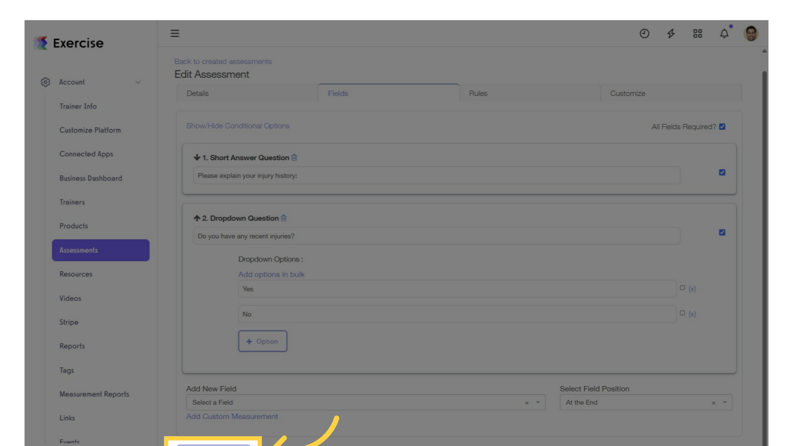Viewport: 793px width, 446px height.
Task: Edit the injury history question text field
Action: 437,176
